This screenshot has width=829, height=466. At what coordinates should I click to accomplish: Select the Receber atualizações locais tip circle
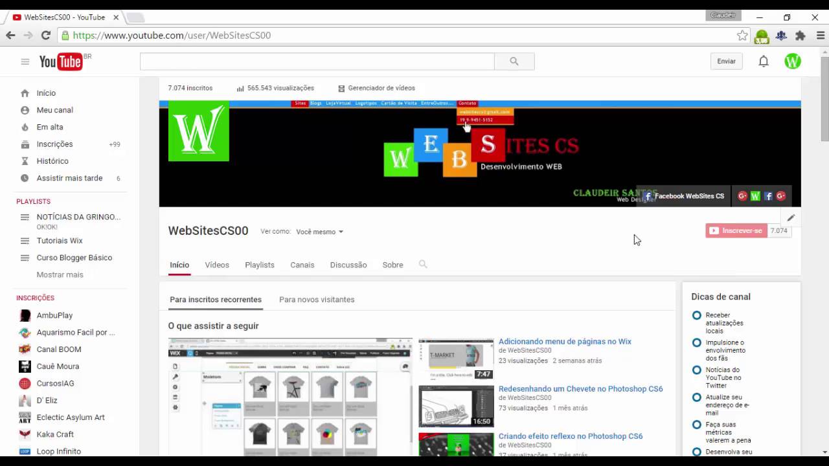[x=696, y=315]
